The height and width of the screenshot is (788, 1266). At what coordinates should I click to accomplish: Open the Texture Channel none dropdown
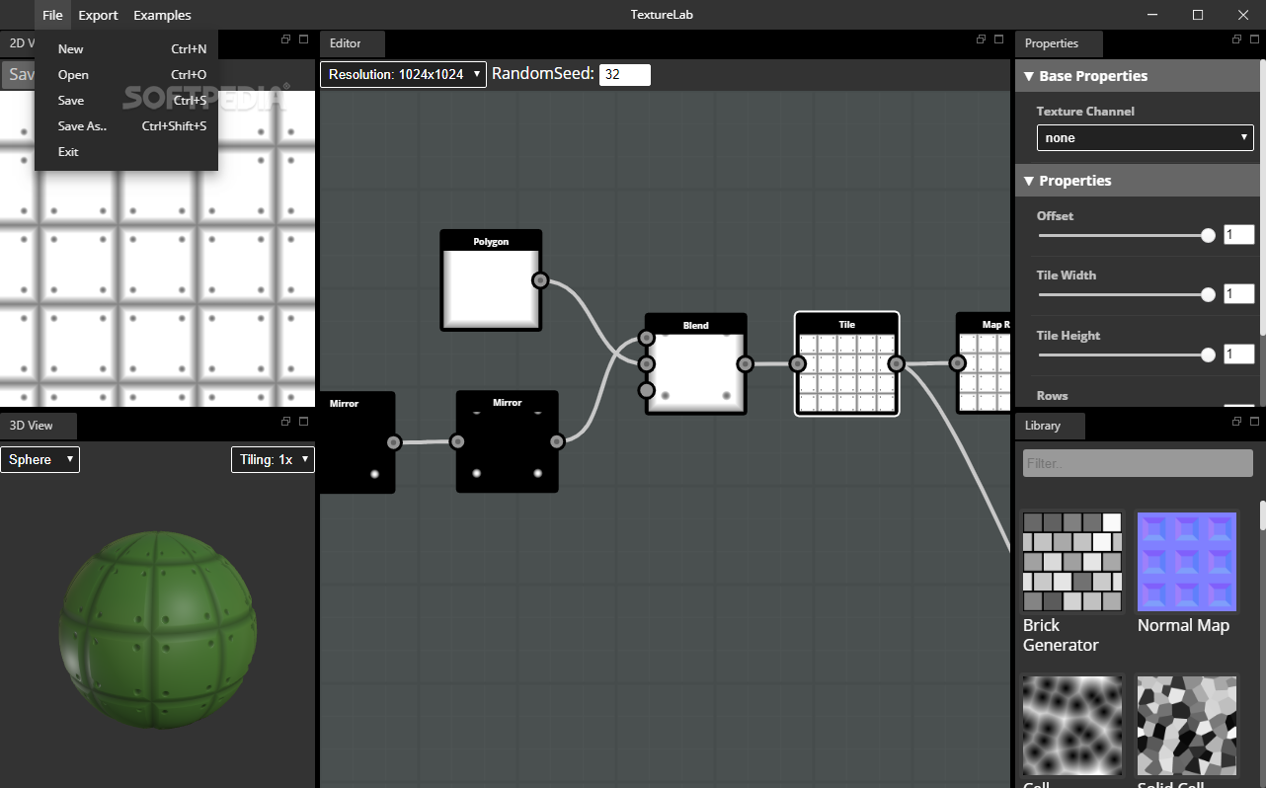pos(1145,137)
